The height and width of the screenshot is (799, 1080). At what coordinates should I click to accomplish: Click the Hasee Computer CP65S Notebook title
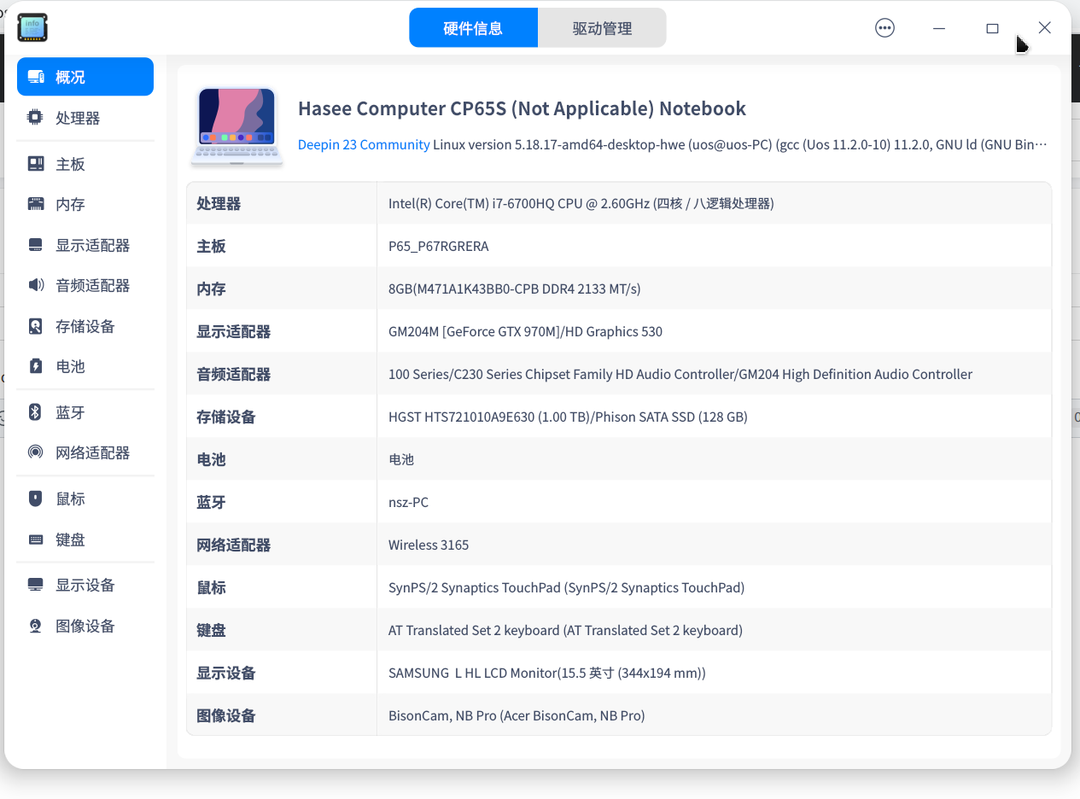tap(522, 108)
